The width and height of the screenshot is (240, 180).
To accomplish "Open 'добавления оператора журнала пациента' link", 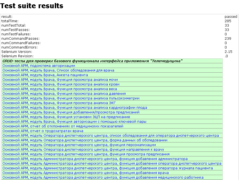I will pos(108,168).
